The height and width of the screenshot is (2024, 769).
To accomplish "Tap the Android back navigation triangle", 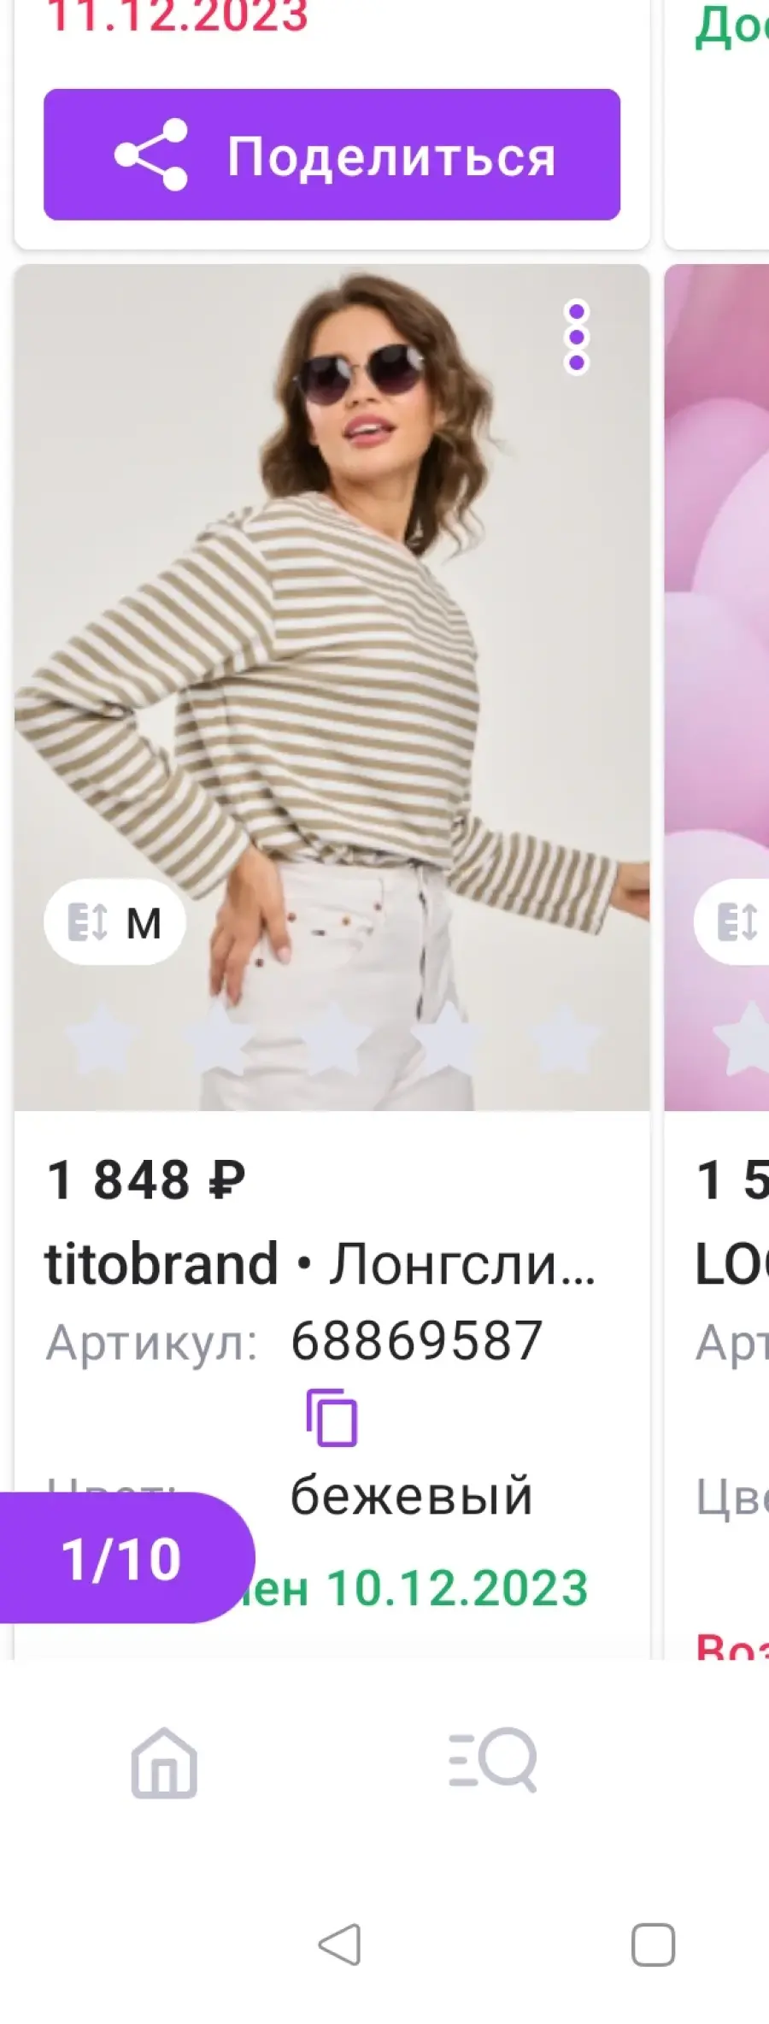I will 340,1945.
